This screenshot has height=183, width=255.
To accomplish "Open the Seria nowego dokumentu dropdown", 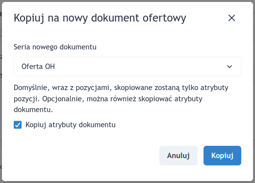I will (x=127, y=67).
